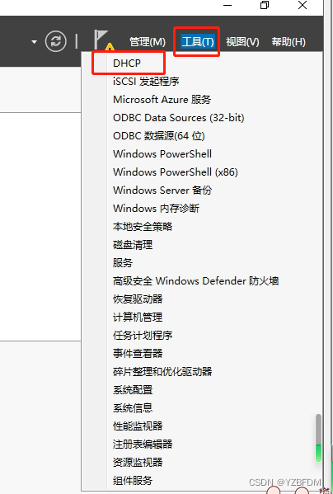333x494 pixels.
Task: Open 事件查看器 from the menu
Action: tap(138, 354)
